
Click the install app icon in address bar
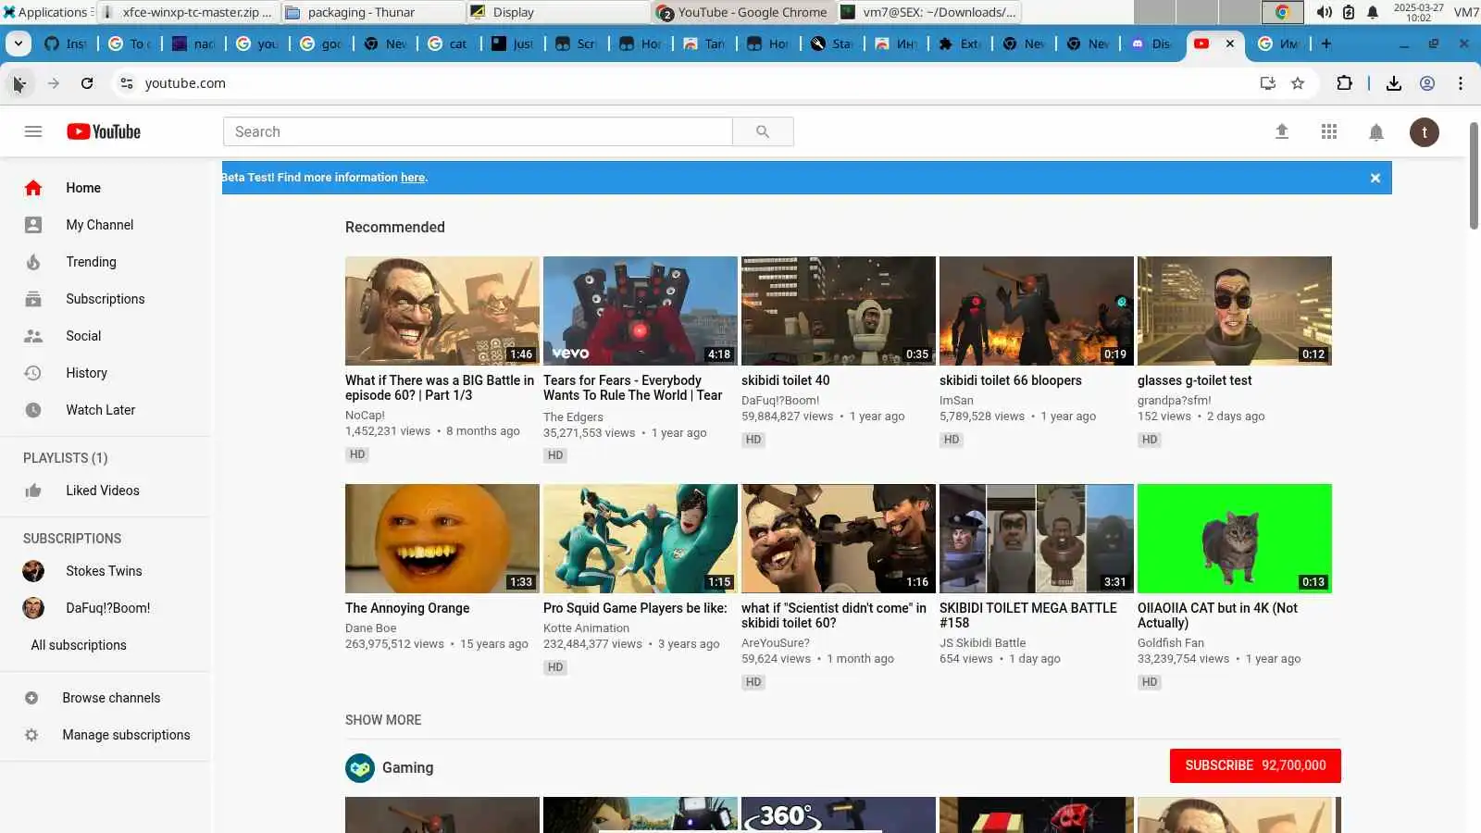click(1268, 83)
